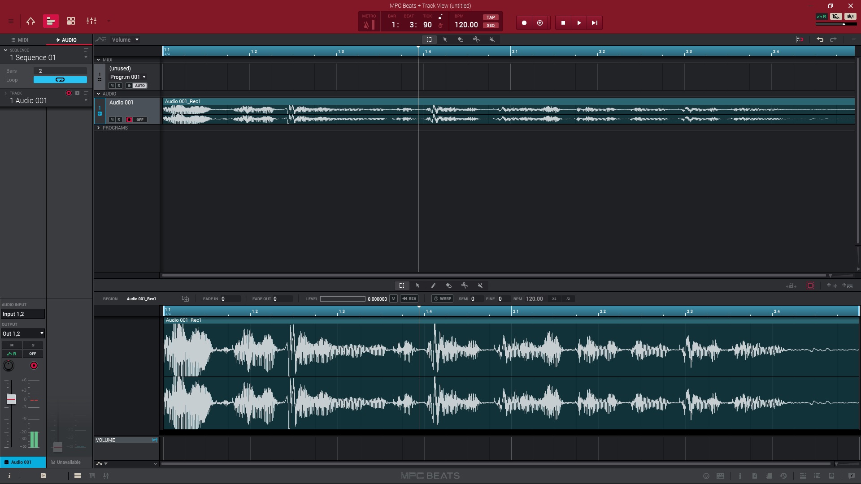Click the VOLUME automation lane header
This screenshot has height=484, width=861.
click(x=126, y=440)
